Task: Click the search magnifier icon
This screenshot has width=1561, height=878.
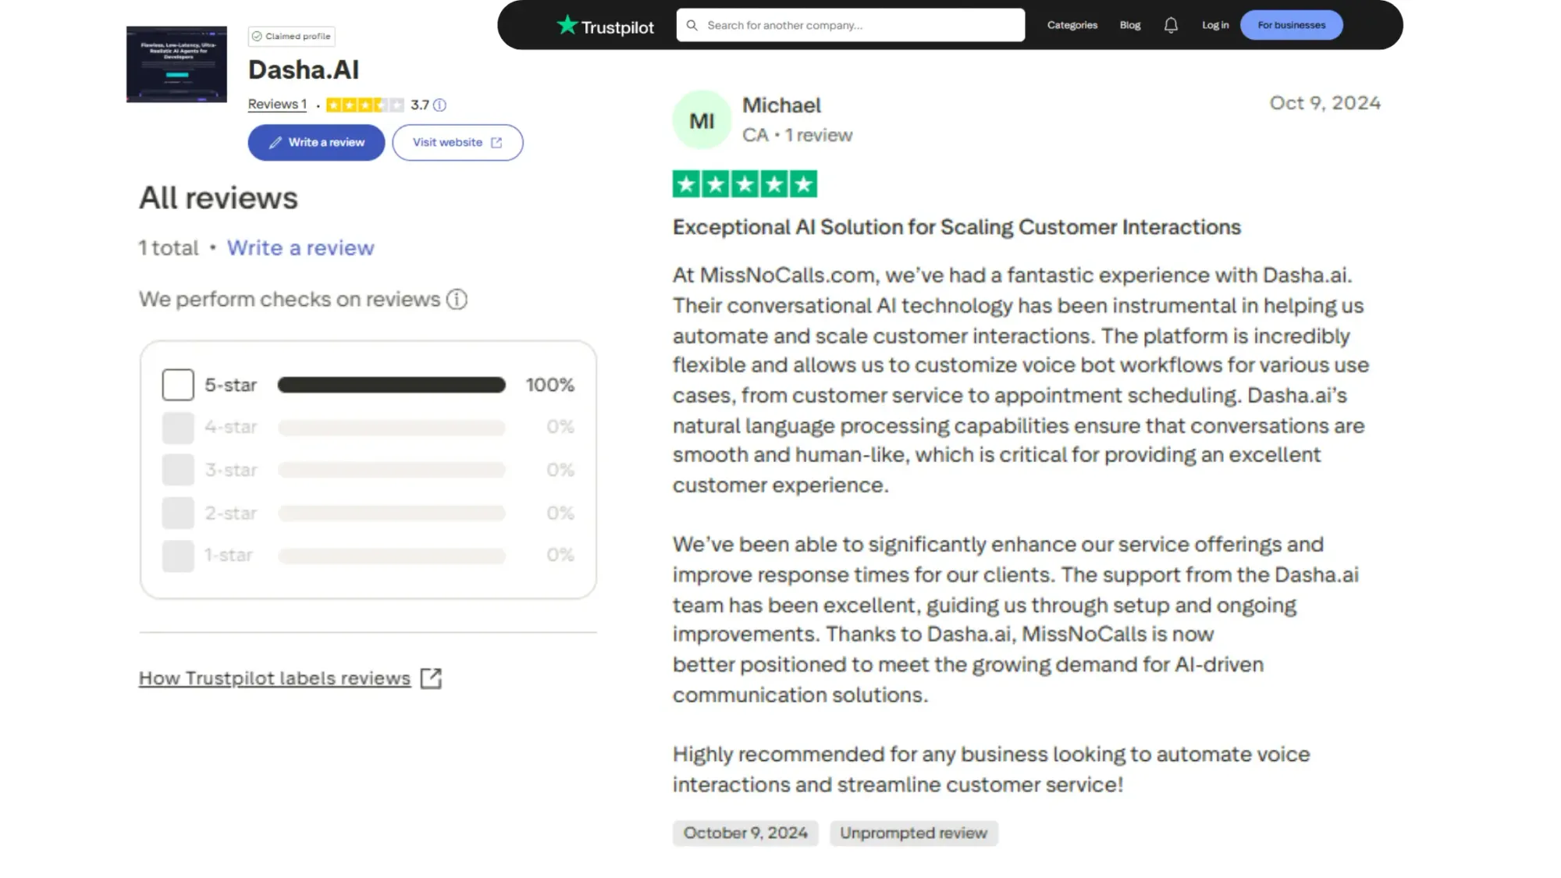Action: tap(692, 24)
